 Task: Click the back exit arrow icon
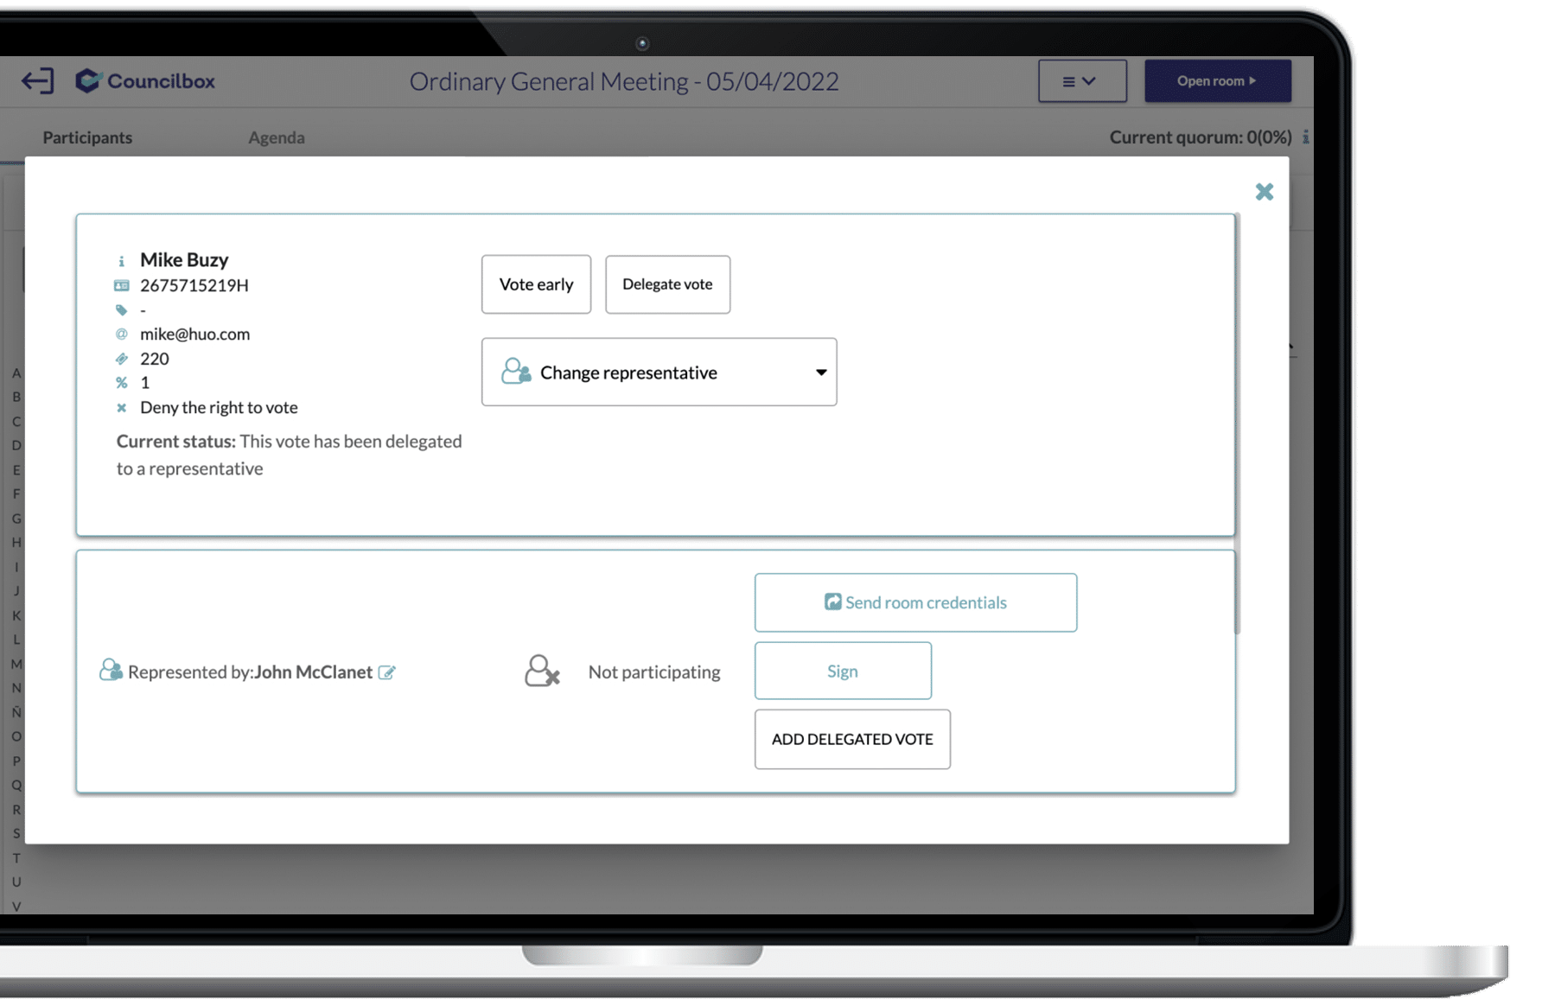37,81
